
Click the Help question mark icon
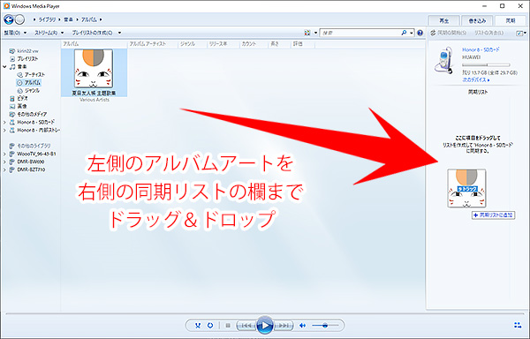click(420, 33)
